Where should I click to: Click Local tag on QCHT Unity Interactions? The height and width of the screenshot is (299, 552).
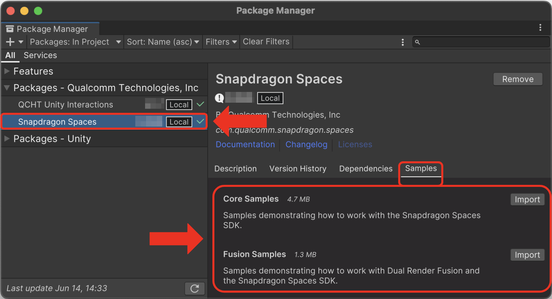[179, 105]
